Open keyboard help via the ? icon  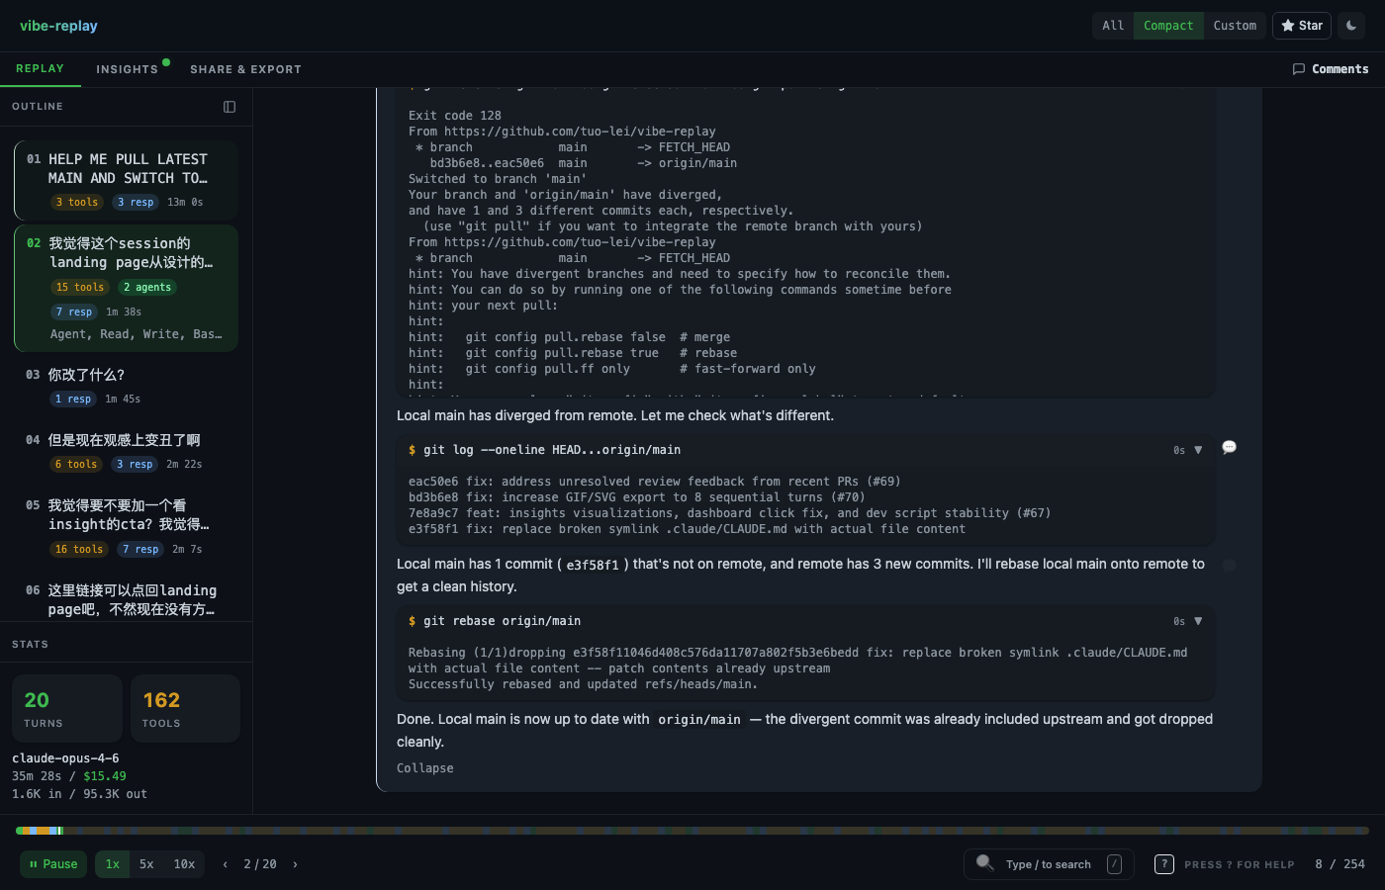[1163, 863]
